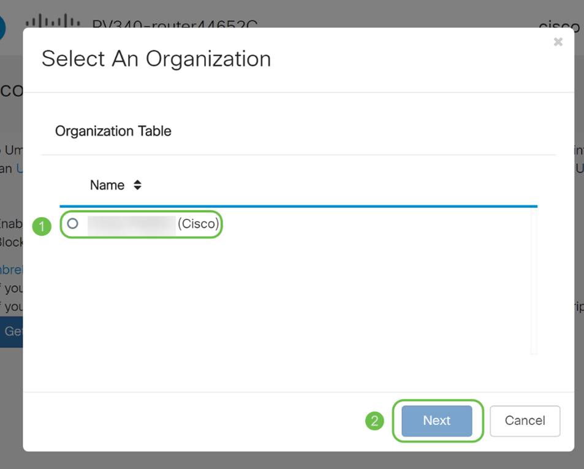This screenshot has width=584, height=469.
Task: Click the green step 1 badge
Action: pyautogui.click(x=42, y=227)
